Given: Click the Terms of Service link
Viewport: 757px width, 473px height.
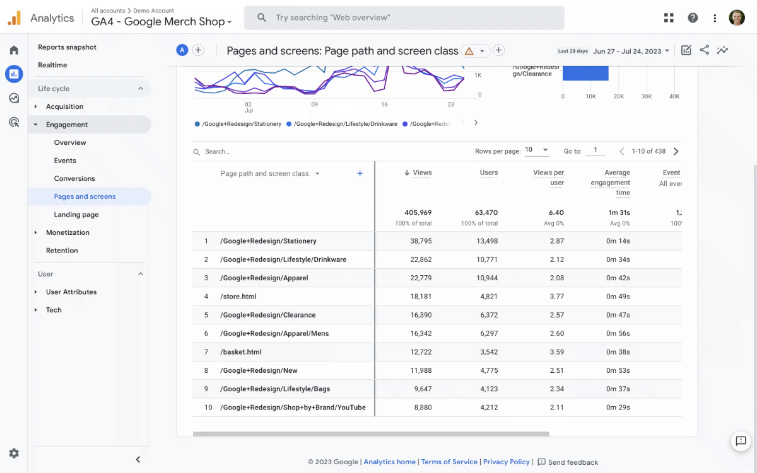Looking at the screenshot, I should tap(449, 462).
